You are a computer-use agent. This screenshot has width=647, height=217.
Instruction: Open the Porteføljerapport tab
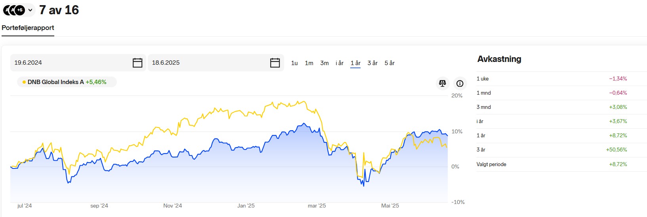coord(28,28)
